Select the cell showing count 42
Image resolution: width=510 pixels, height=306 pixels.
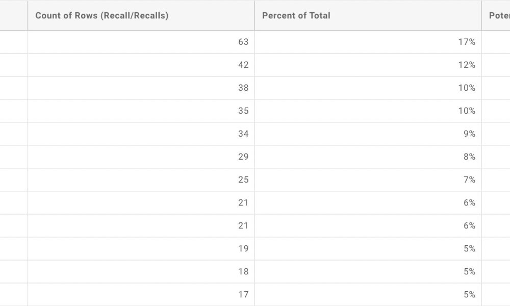(x=141, y=65)
